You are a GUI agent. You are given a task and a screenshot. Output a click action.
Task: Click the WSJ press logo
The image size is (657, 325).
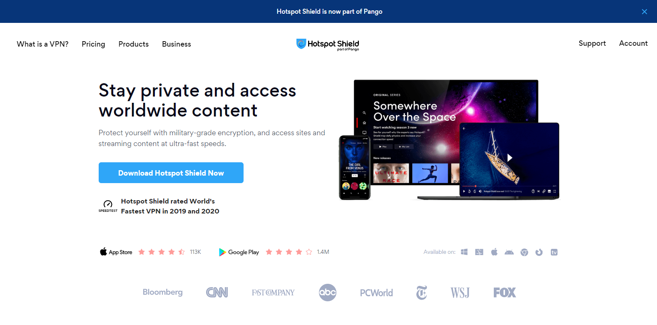point(460,293)
